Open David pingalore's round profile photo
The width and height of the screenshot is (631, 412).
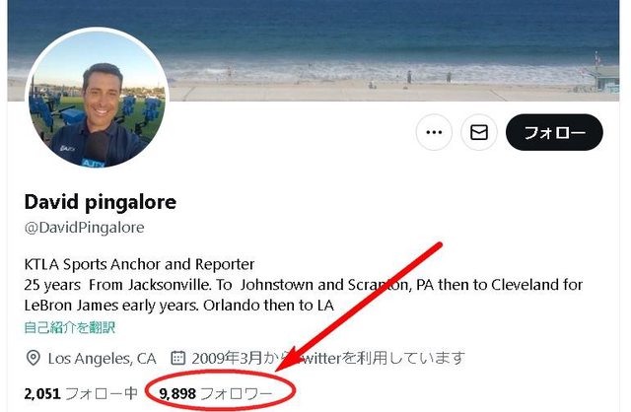pyautogui.click(x=97, y=98)
